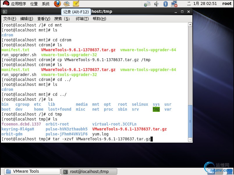Click the highlighted tmp directory name
The width and height of the screenshot is (234, 175).
coord(156,109)
